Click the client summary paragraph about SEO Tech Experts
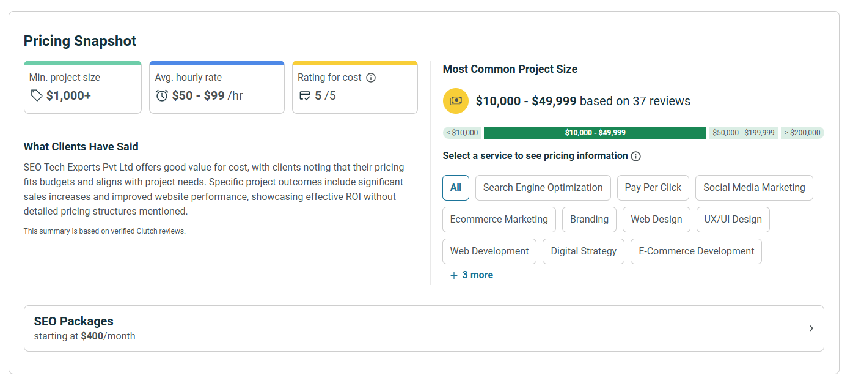The height and width of the screenshot is (378, 853). 214,189
